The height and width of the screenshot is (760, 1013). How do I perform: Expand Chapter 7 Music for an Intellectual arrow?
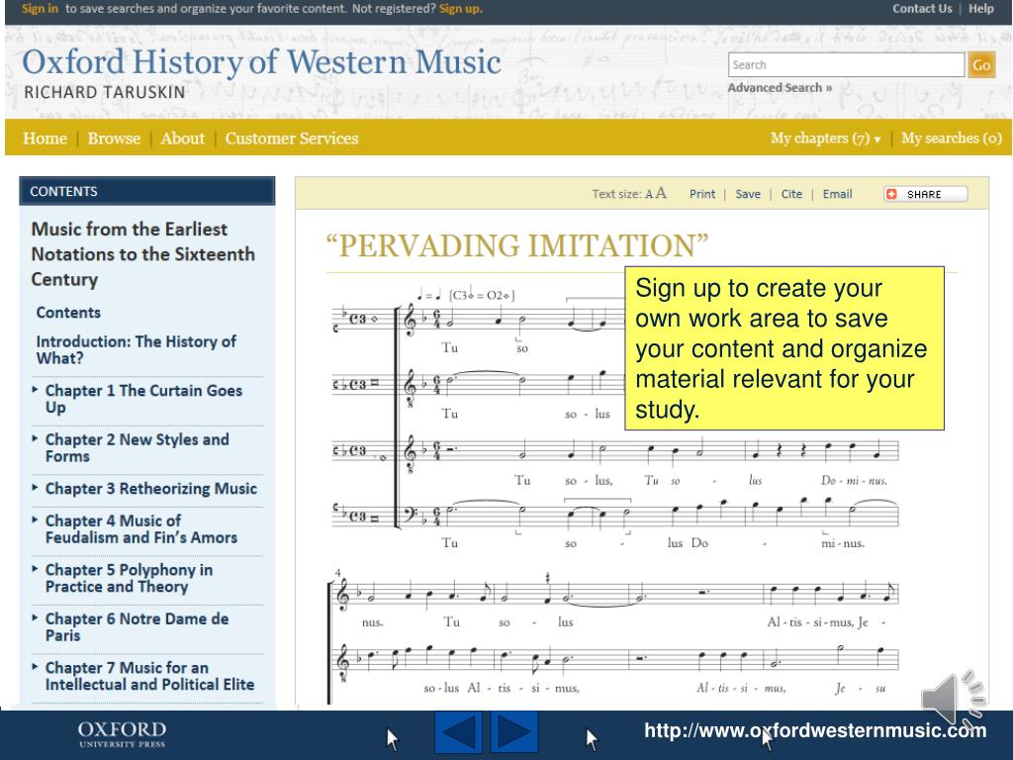pos(35,668)
